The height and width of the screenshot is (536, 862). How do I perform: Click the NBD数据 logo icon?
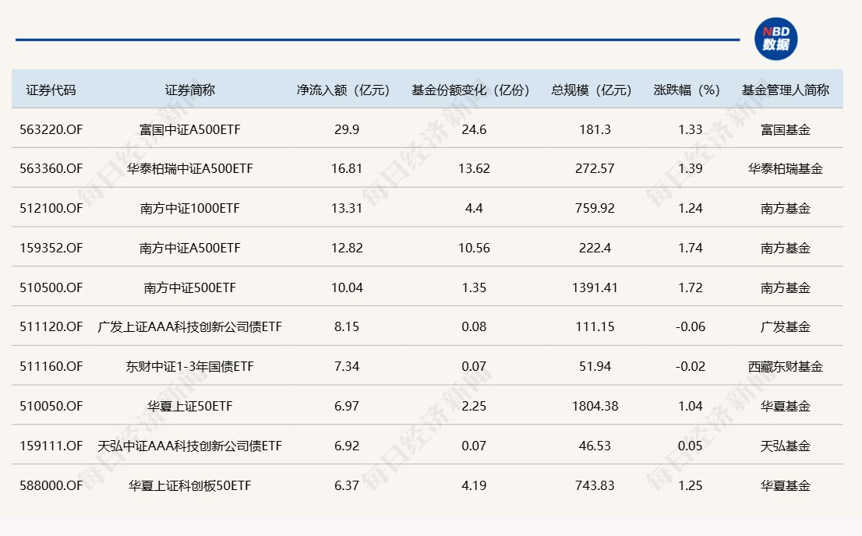(x=775, y=39)
